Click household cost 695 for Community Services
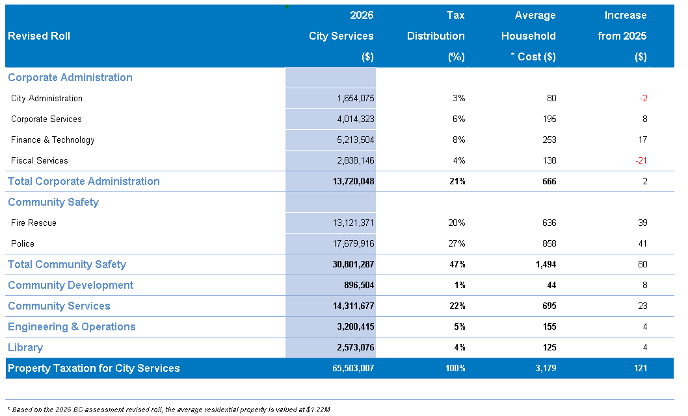 click(x=549, y=306)
